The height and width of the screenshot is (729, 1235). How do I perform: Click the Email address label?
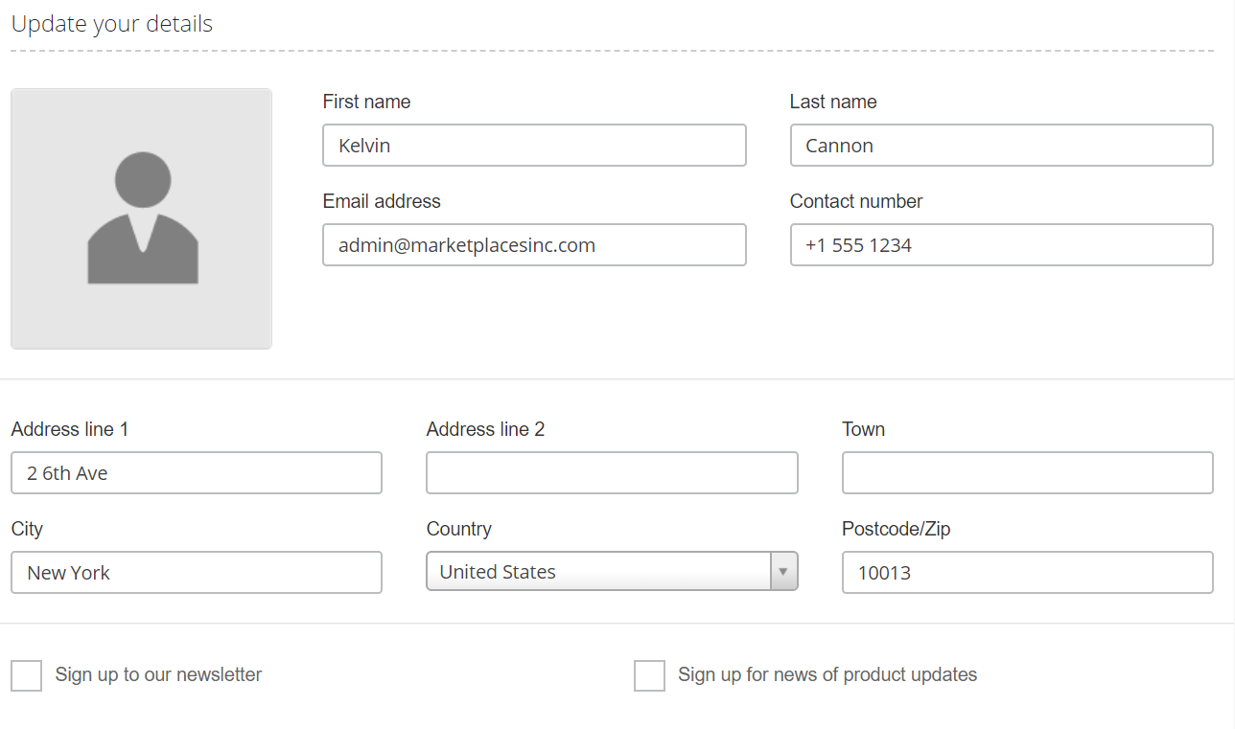click(382, 201)
